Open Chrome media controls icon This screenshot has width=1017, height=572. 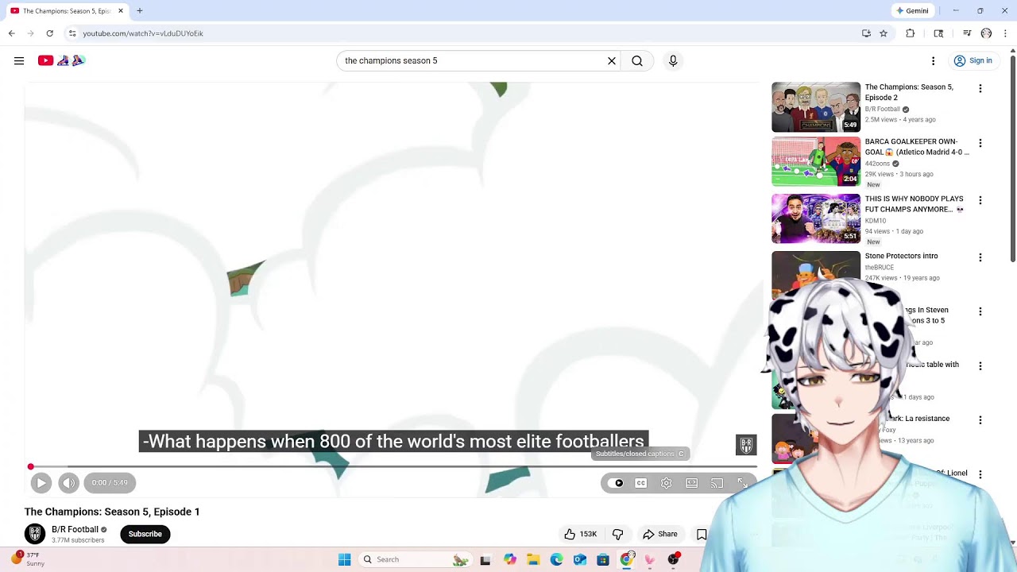[x=967, y=33]
